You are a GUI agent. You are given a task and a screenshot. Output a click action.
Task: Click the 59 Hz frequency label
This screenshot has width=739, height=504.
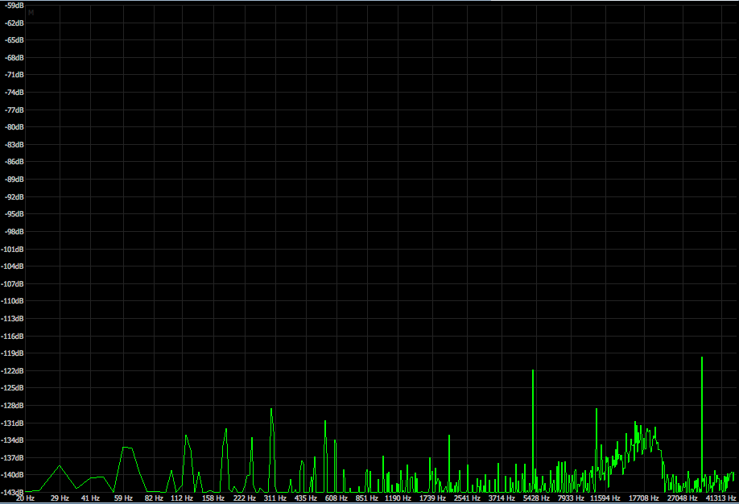pyautogui.click(x=123, y=498)
